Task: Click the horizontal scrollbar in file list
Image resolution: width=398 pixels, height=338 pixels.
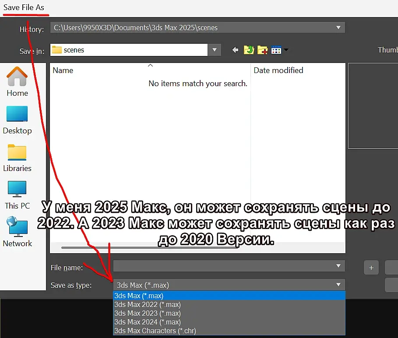Action: click(x=150, y=247)
